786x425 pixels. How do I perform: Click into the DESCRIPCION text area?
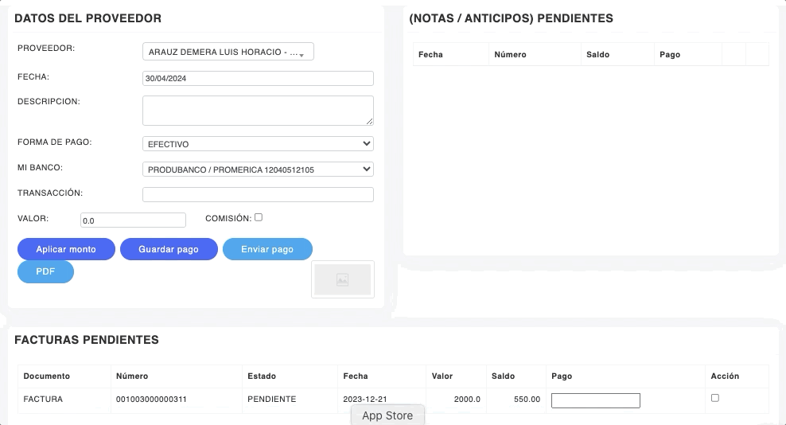click(258, 111)
